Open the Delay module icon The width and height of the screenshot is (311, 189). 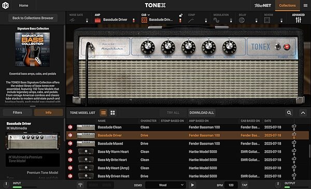point(242,20)
